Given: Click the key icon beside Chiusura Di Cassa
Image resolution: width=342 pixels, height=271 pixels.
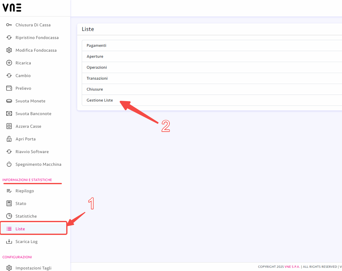Looking at the screenshot, I should tap(9, 25).
